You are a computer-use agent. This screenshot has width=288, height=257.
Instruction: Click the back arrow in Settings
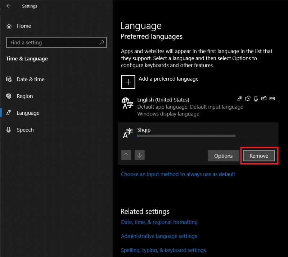8,6
